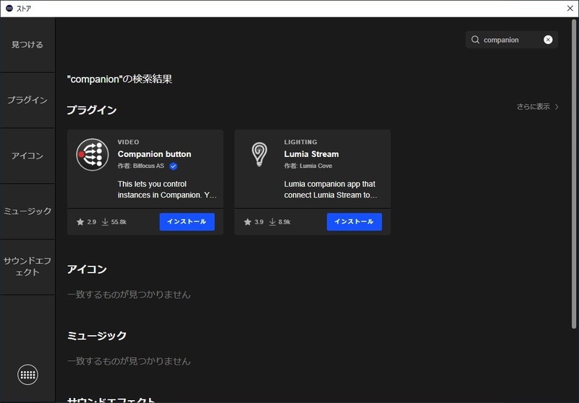
Task: Click the search magnifier icon
Action: coord(476,40)
